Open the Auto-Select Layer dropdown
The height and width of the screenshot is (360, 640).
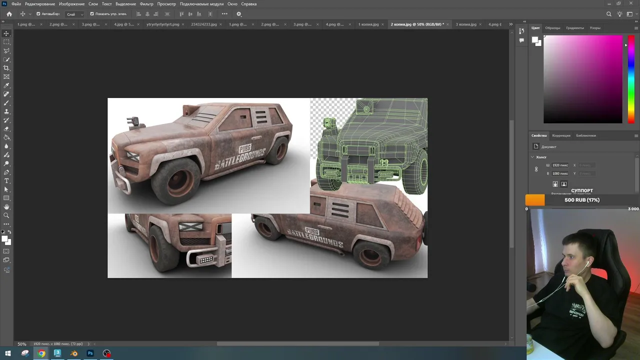pyautogui.click(x=75, y=14)
